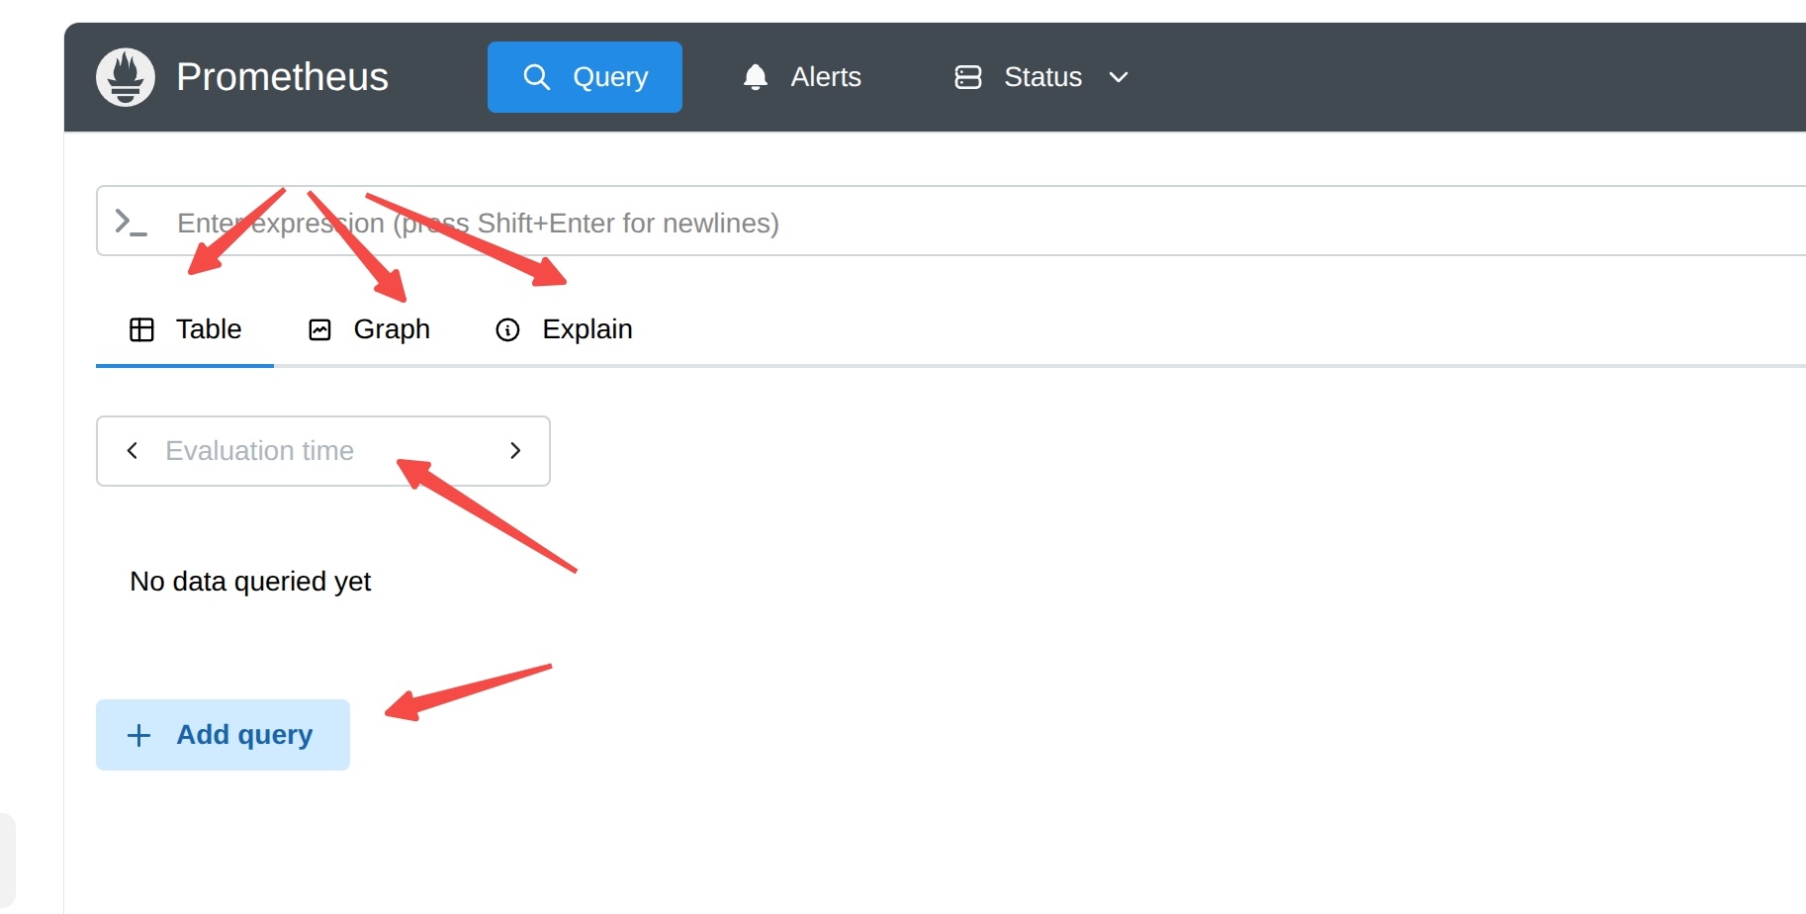Open the Prometheus home title link
Viewport: 1806px width, 914px height.
[282, 77]
